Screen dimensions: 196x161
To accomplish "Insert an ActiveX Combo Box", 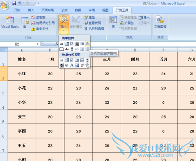I will pyautogui.click(x=67, y=60).
